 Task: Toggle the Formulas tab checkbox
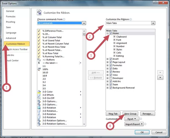pos(111,65)
